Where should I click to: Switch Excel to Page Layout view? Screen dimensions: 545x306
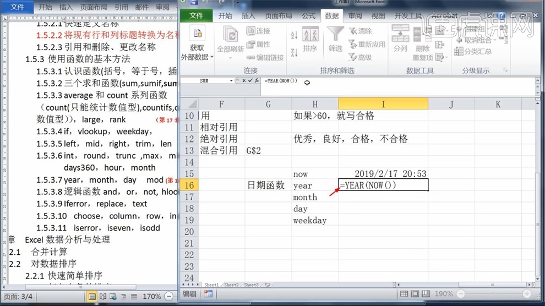coord(415,294)
